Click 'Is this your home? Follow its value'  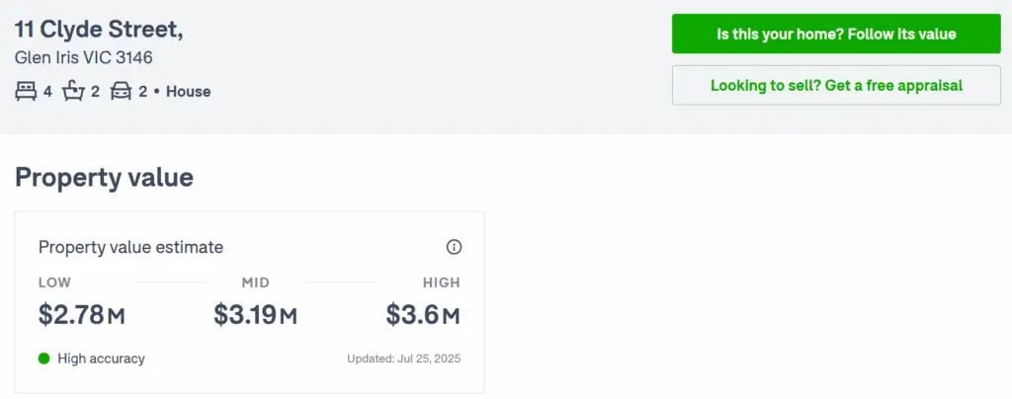click(836, 34)
